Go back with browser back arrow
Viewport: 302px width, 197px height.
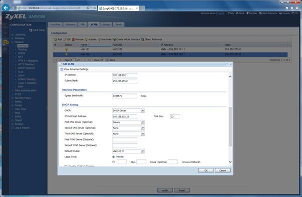pyautogui.click(x=6, y=7)
